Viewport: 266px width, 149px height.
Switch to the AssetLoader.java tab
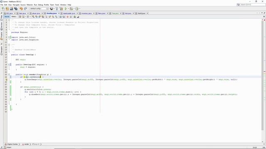(x=69, y=13)
